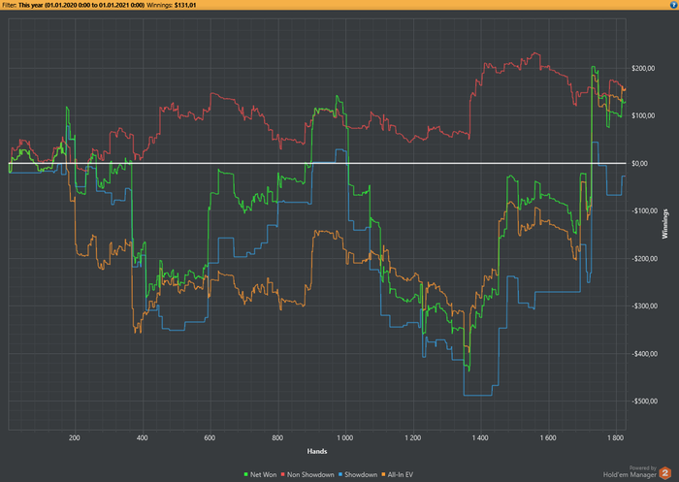The height and width of the screenshot is (482, 679).
Task: Click the 800 x-axis label
Action: tap(277, 437)
